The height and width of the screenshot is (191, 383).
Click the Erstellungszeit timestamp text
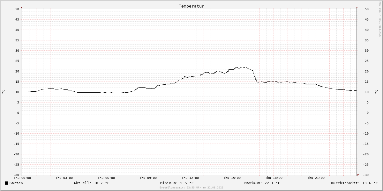tap(191, 187)
